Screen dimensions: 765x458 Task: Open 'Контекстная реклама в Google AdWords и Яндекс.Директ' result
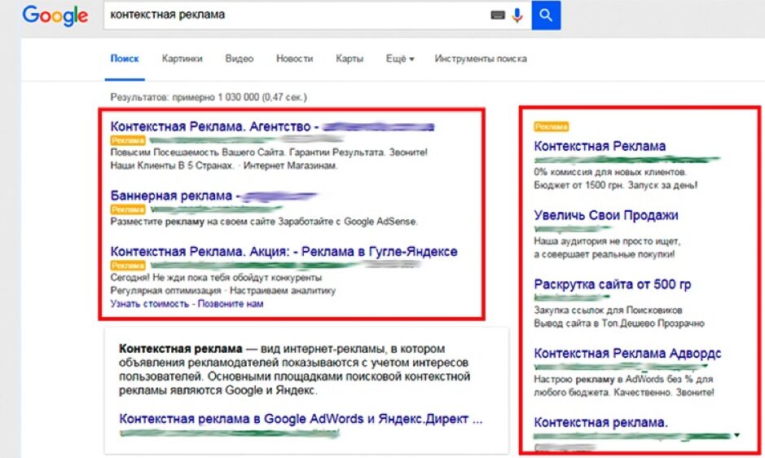click(301, 419)
